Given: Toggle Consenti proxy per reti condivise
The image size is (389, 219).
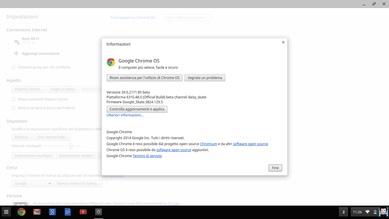Looking at the screenshot, I should pyautogui.click(x=13, y=67).
